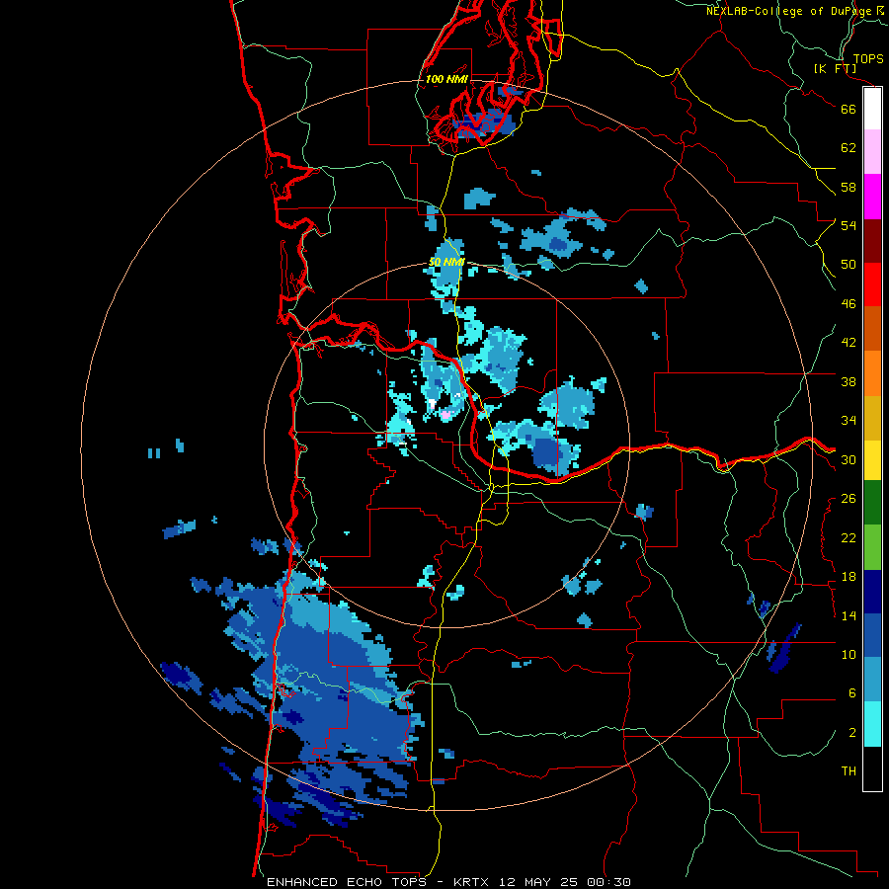Click the black TH threshold swatch
The height and width of the screenshot is (889, 889).
click(872, 768)
